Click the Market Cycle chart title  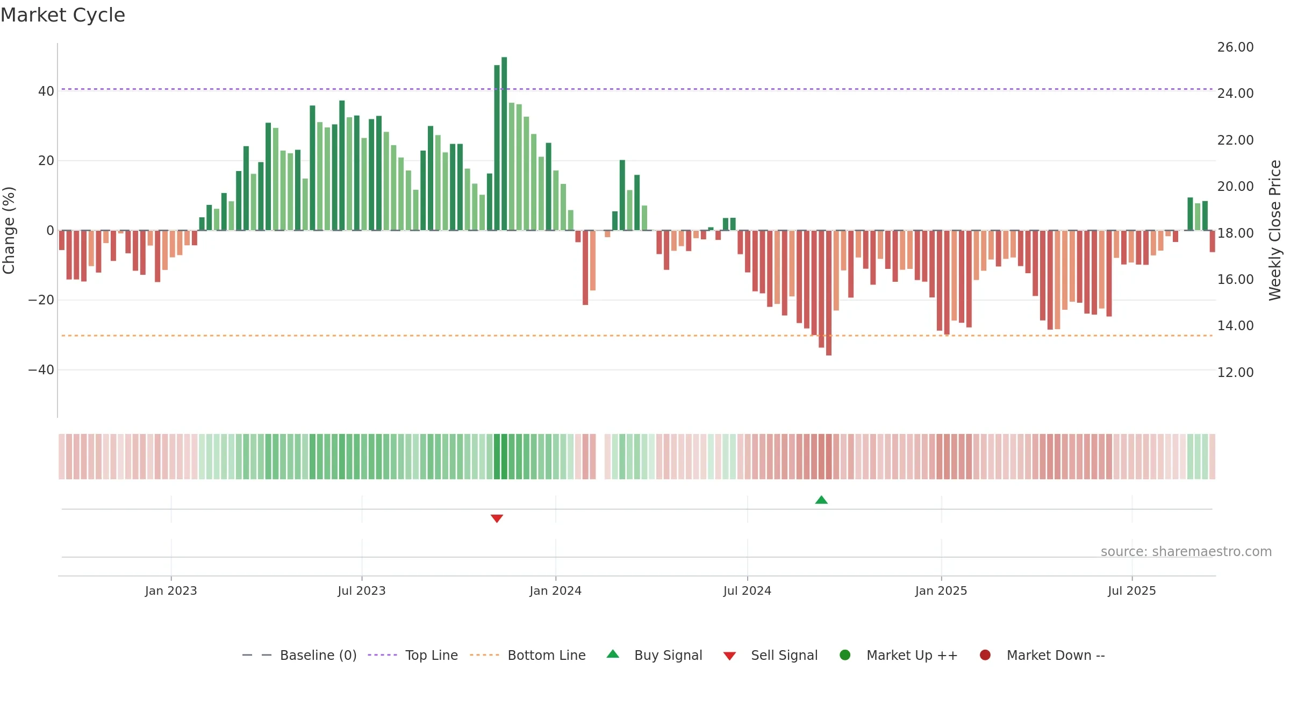[x=63, y=15]
